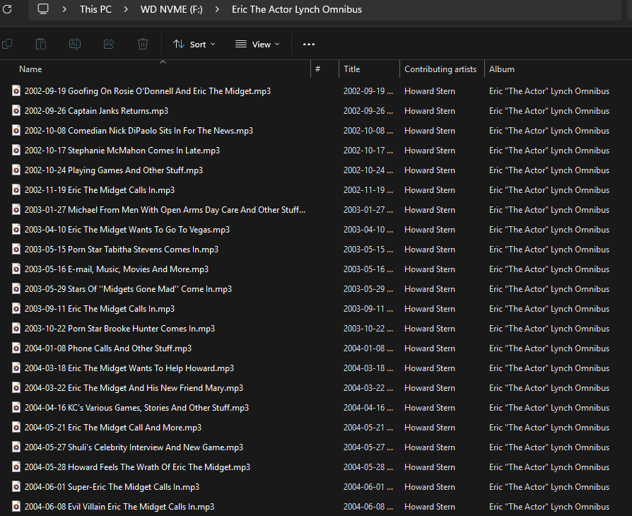Click mp3 icon for Brooke Hunter file
The width and height of the screenshot is (632, 516).
point(16,328)
